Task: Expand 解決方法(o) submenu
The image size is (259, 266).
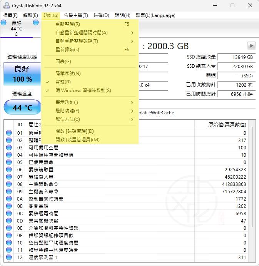Action: pyautogui.click(x=90, y=119)
